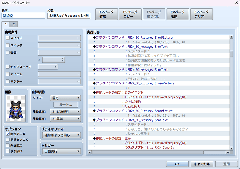Click the variable value stepper arrows
Screen dimensions: 240x169
point(63,60)
